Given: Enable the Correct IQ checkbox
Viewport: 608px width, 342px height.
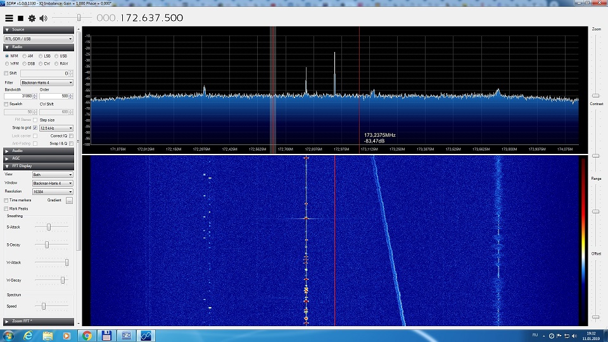Looking at the screenshot, I should point(71,136).
